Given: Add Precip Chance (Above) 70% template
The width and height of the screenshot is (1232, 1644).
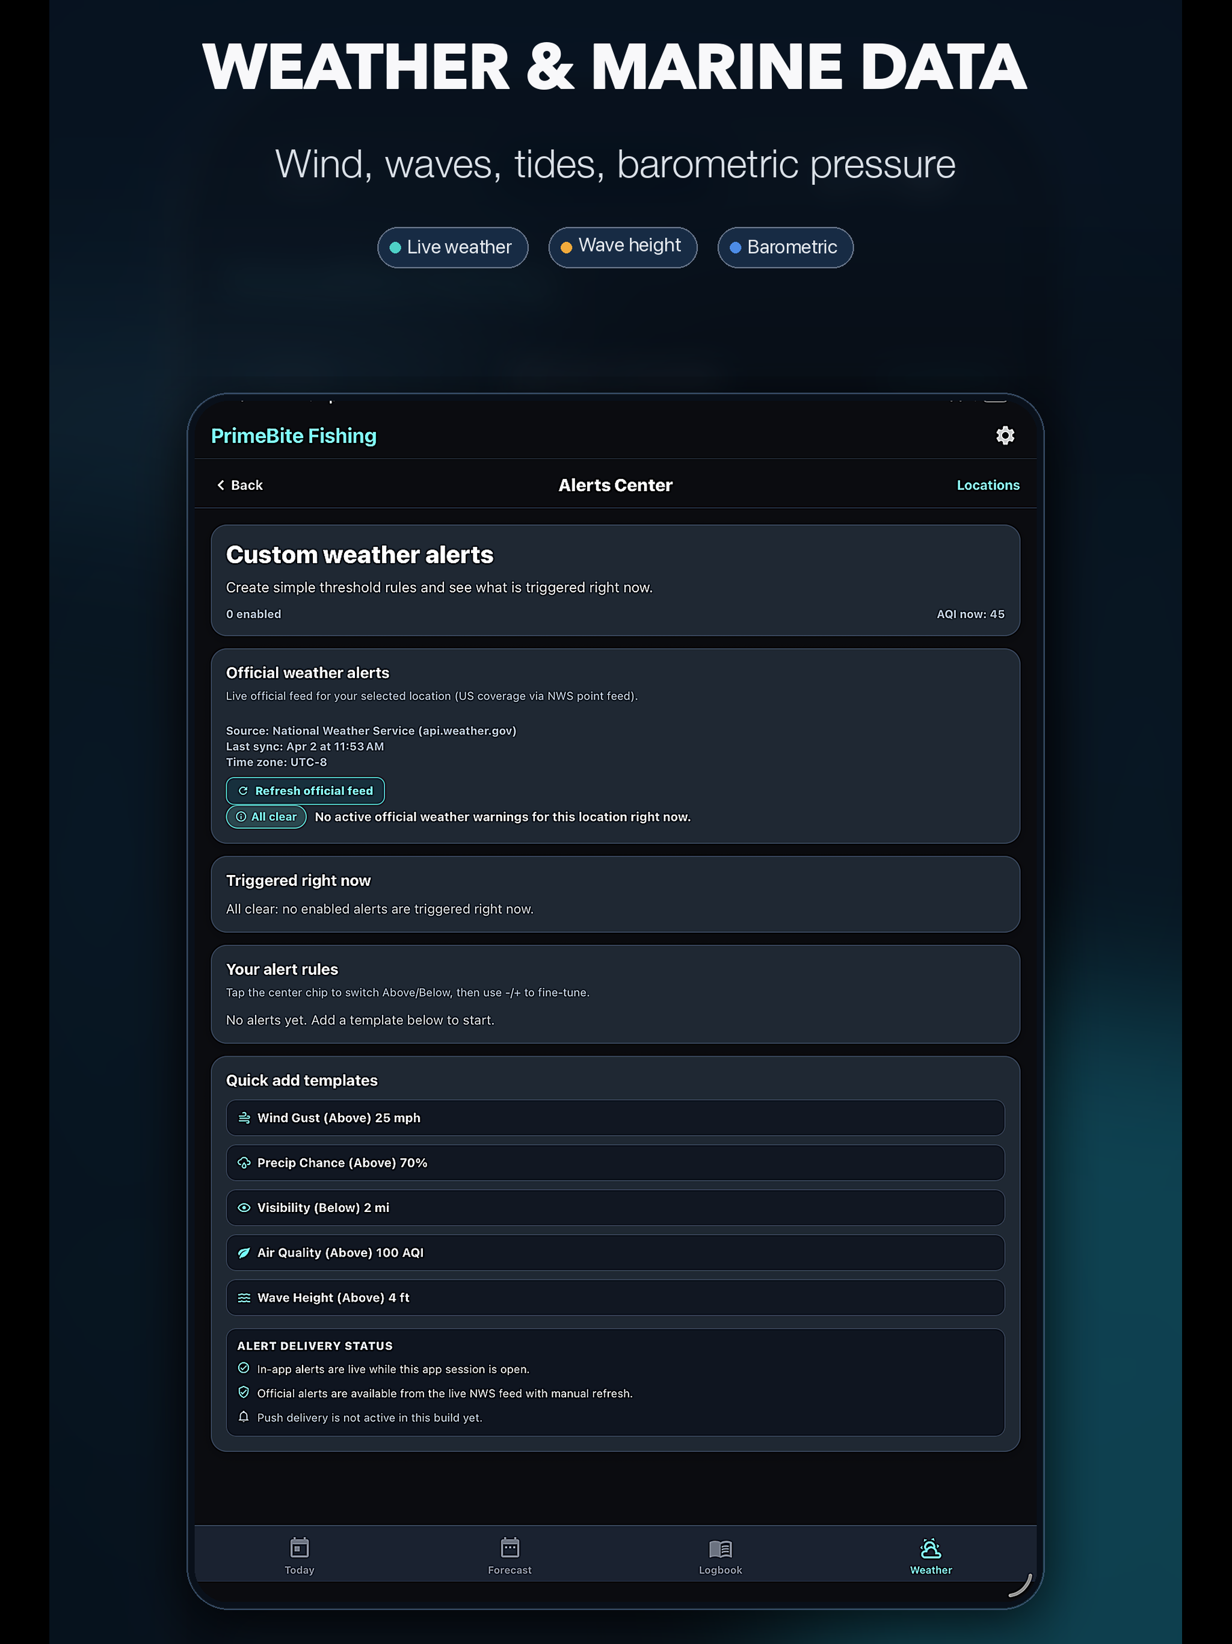Looking at the screenshot, I should coord(615,1163).
